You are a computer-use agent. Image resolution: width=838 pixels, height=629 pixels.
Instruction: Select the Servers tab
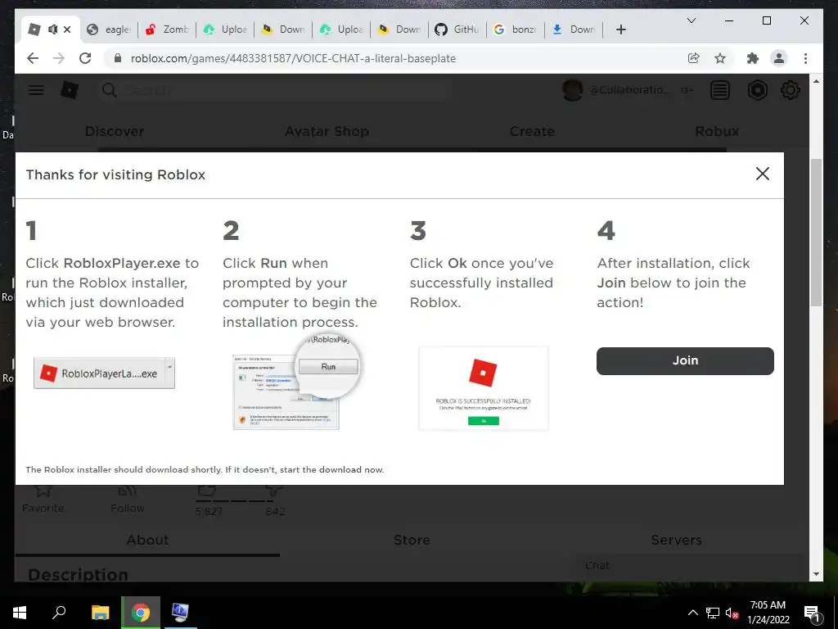tap(676, 540)
